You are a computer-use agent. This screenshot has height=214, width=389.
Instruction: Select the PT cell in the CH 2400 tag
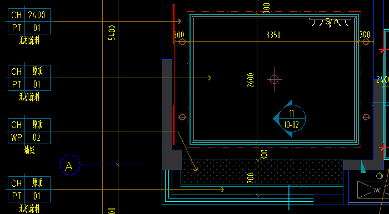coord(16,28)
